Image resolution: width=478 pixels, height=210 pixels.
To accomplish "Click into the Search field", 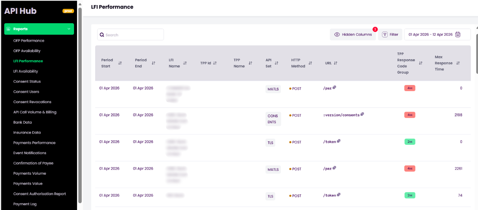I will click(130, 35).
